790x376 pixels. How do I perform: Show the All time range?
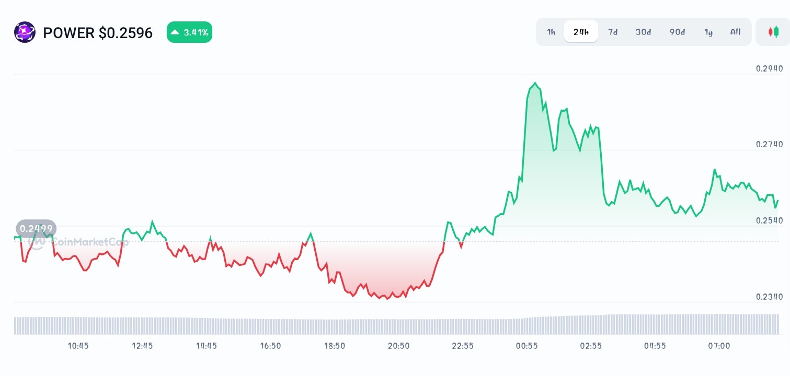pyautogui.click(x=735, y=32)
